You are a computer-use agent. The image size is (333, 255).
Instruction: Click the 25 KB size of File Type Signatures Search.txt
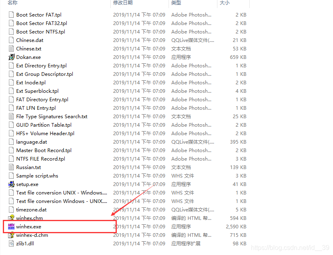pyautogui.click(x=240, y=116)
